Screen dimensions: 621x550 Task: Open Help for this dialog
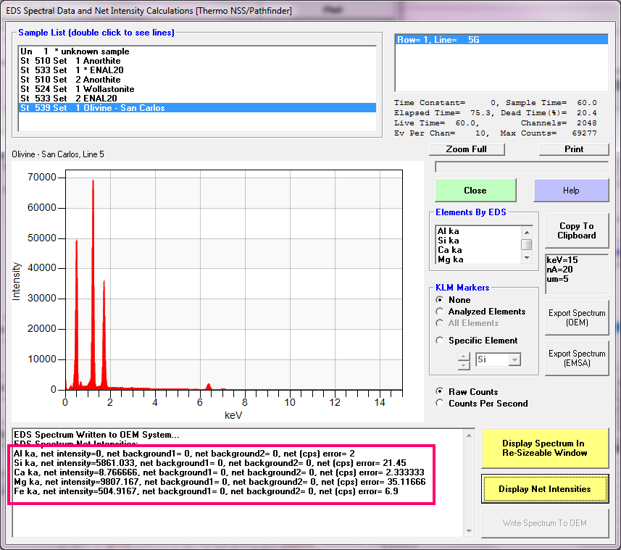pos(571,191)
